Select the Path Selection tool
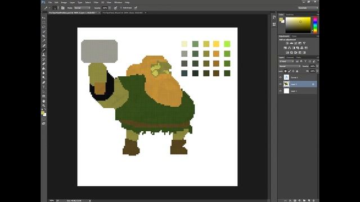The width and height of the screenshot is (360, 202). tap(44, 91)
